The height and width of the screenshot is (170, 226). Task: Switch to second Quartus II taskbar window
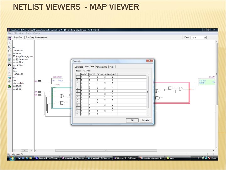(x=73, y=158)
